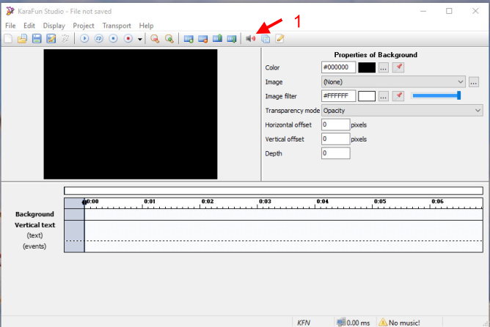
Task: Open the Transport menu
Action: tap(117, 26)
